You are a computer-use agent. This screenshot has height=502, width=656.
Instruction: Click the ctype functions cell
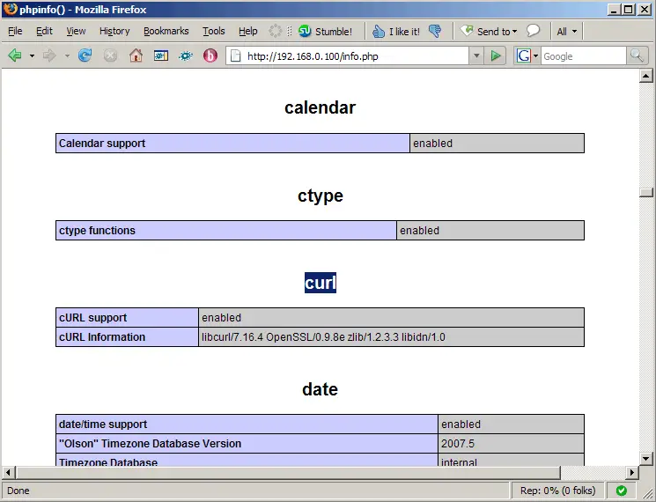[x=226, y=231]
